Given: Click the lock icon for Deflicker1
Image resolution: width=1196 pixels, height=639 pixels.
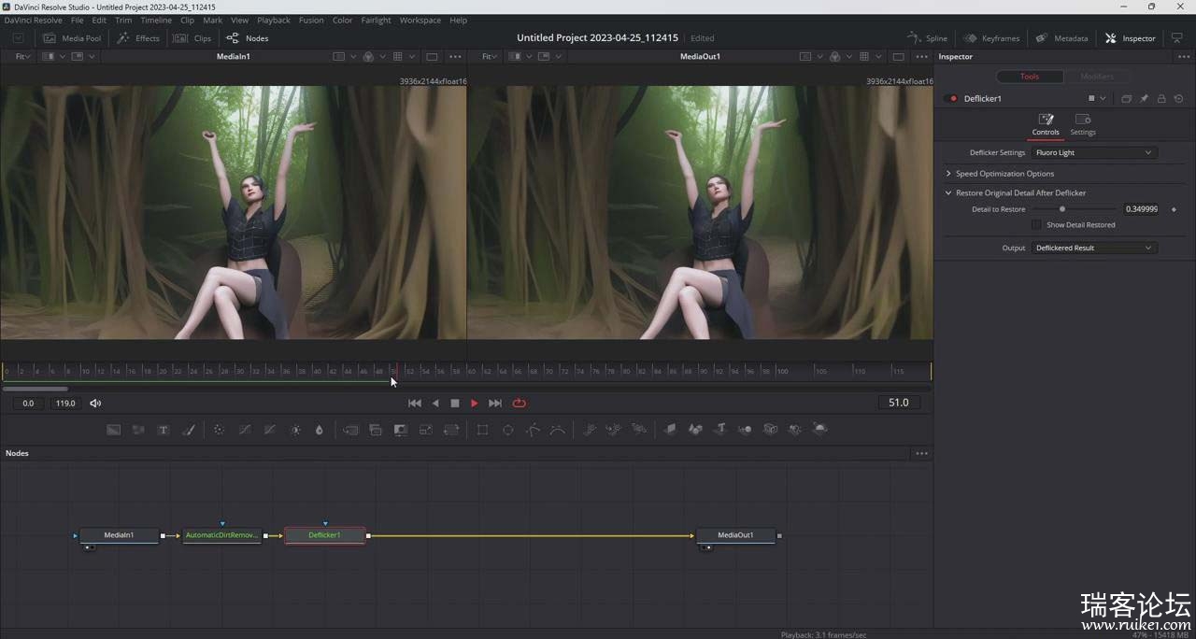Looking at the screenshot, I should (x=1161, y=98).
